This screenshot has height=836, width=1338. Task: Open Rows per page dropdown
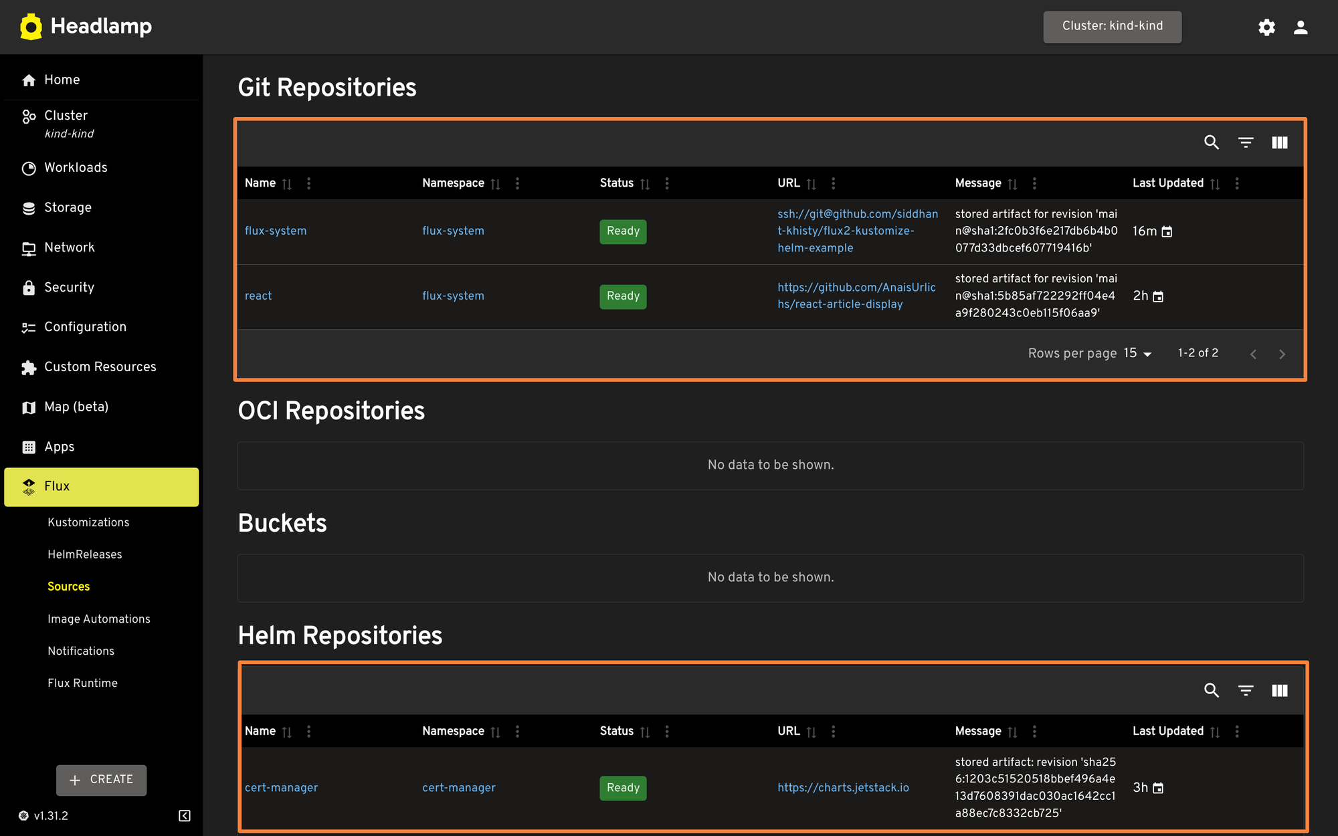[1138, 353]
